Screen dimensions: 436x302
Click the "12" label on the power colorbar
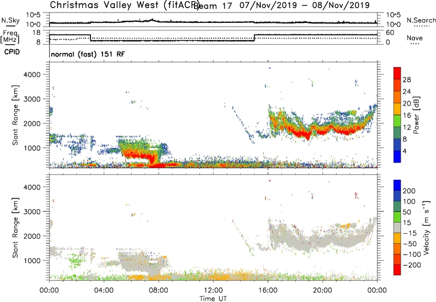407,128
